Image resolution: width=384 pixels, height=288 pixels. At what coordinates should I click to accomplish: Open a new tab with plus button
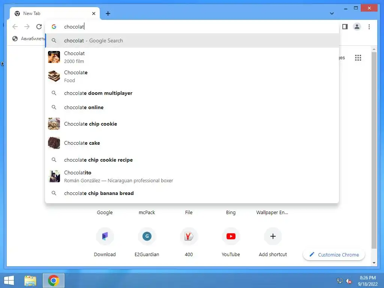[108, 13]
